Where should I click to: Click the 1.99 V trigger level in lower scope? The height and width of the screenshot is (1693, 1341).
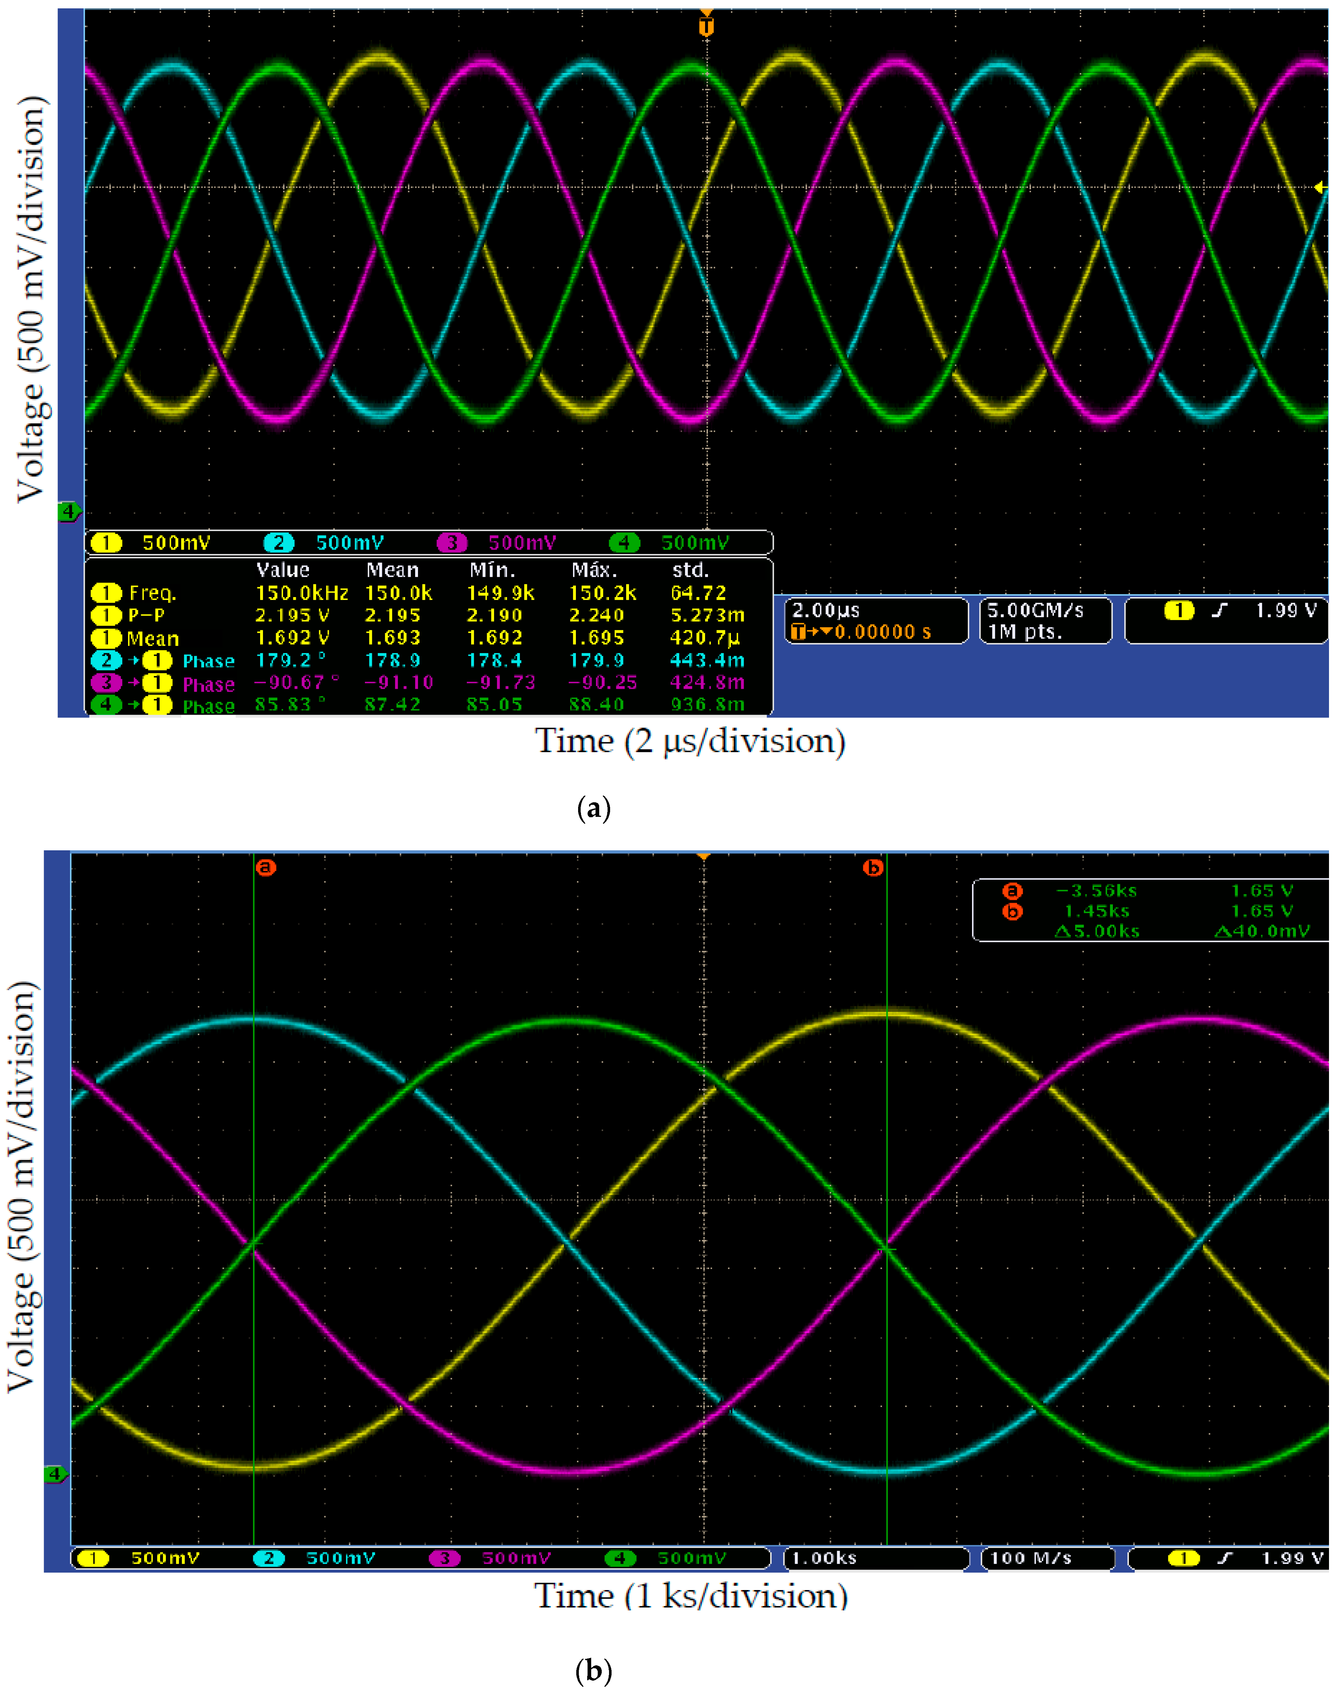click(x=1292, y=1558)
